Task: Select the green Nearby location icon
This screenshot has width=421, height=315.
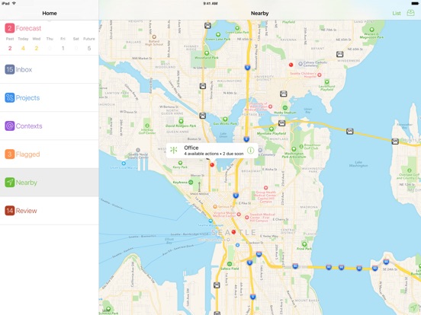Action: tap(9, 183)
